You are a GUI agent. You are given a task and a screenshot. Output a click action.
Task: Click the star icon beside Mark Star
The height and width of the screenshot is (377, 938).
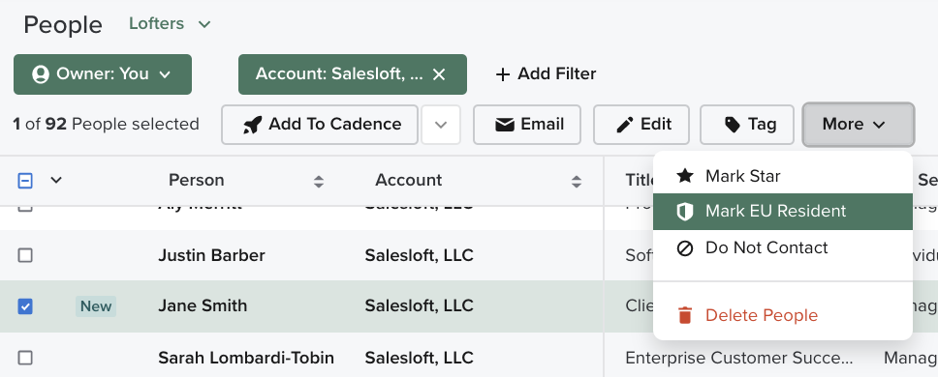click(684, 175)
